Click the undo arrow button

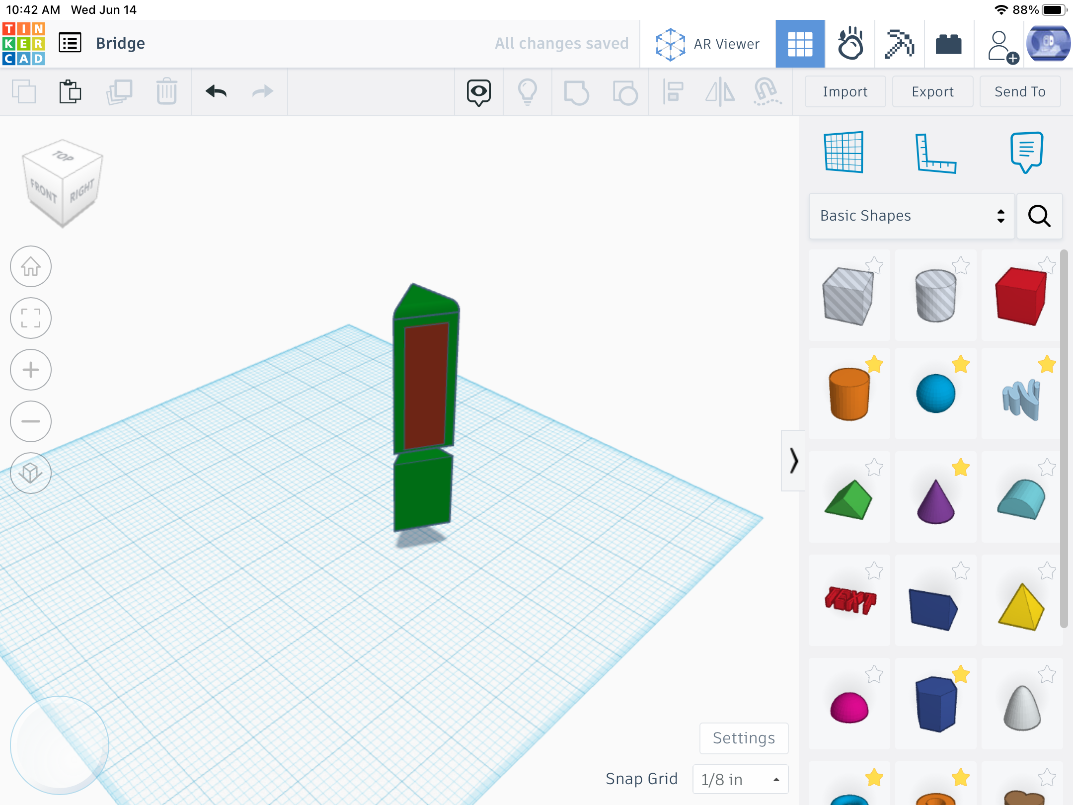[216, 91]
